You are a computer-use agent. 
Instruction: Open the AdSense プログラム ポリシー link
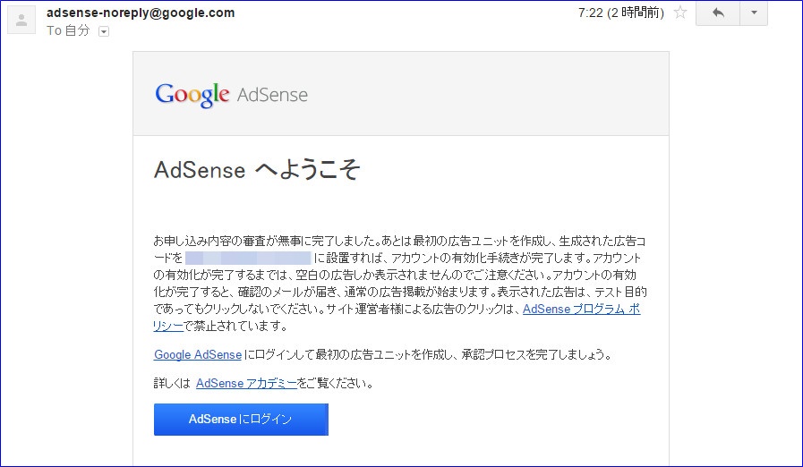click(x=581, y=309)
